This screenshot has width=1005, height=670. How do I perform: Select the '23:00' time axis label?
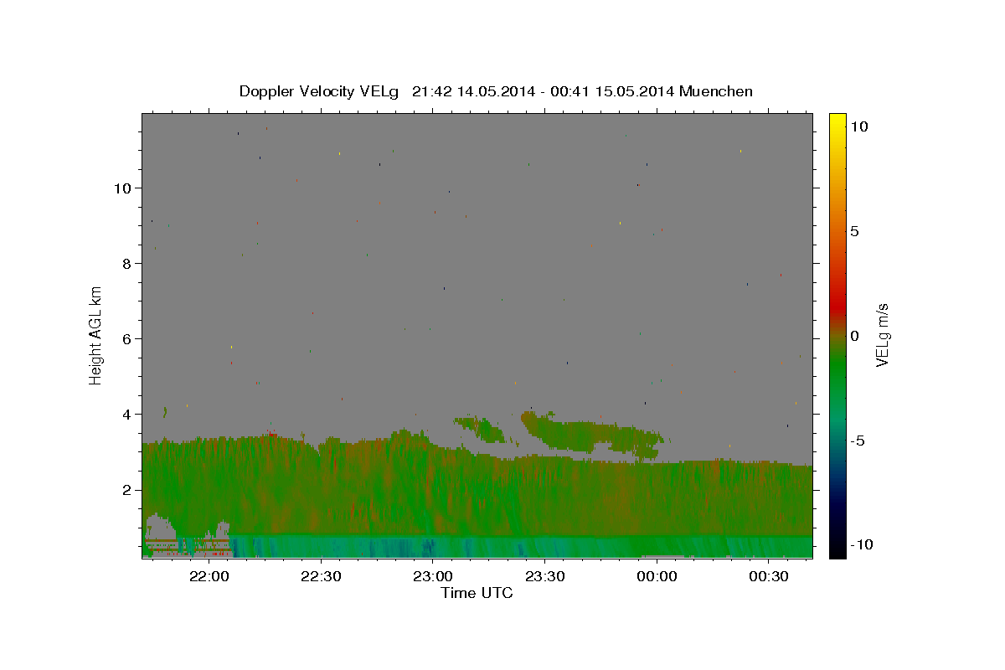click(433, 577)
